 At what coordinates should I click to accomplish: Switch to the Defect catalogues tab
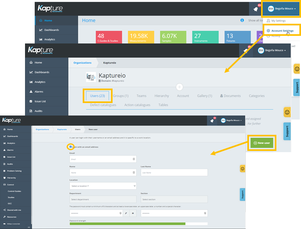103,105
